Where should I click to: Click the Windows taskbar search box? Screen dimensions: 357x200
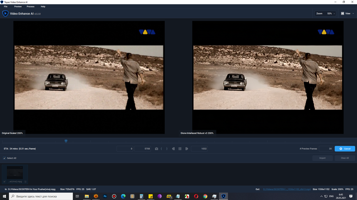(x=41, y=196)
